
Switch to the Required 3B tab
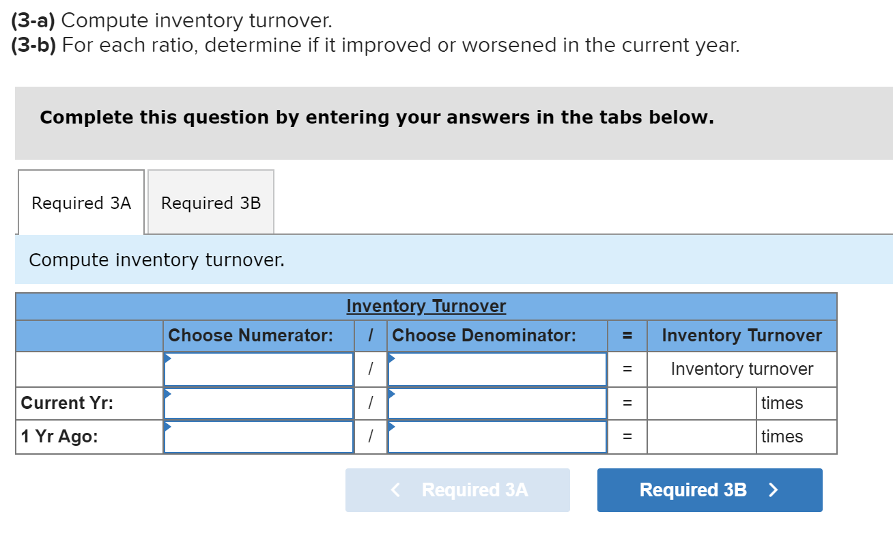pyautogui.click(x=210, y=203)
